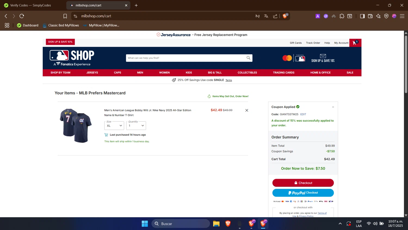The height and width of the screenshot is (230, 408).
Task: Open the taskbar volume icon
Action: [x=375, y=224]
